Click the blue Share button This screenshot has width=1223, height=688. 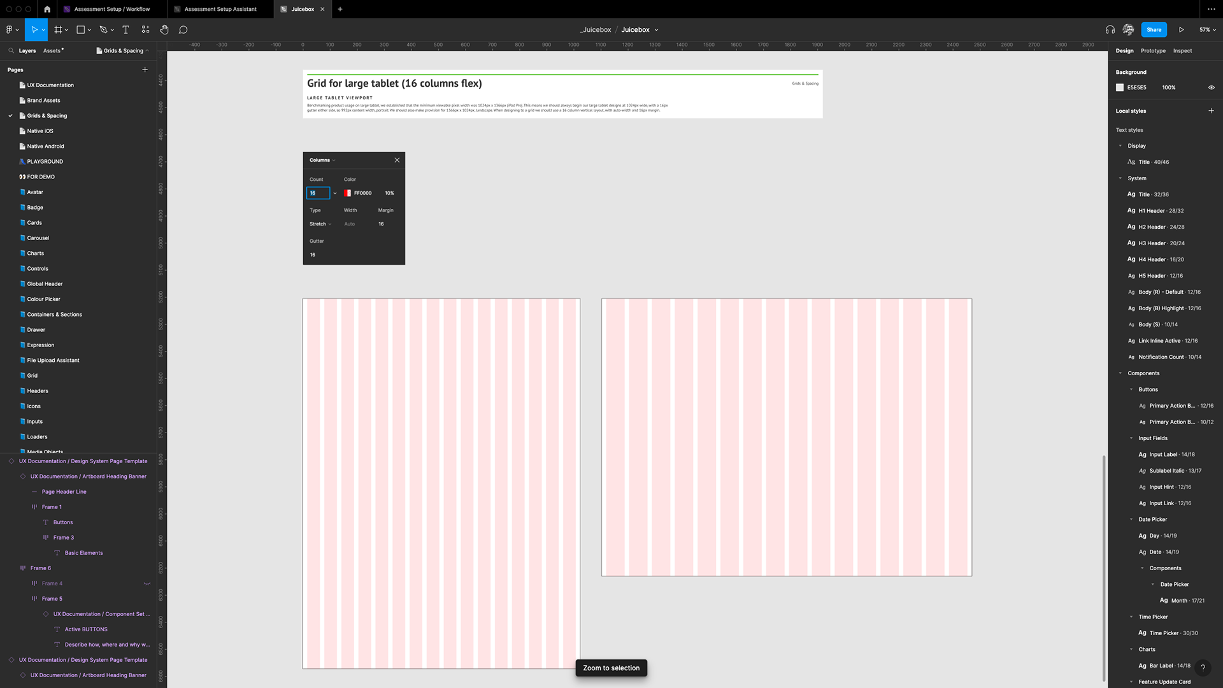pos(1154,30)
